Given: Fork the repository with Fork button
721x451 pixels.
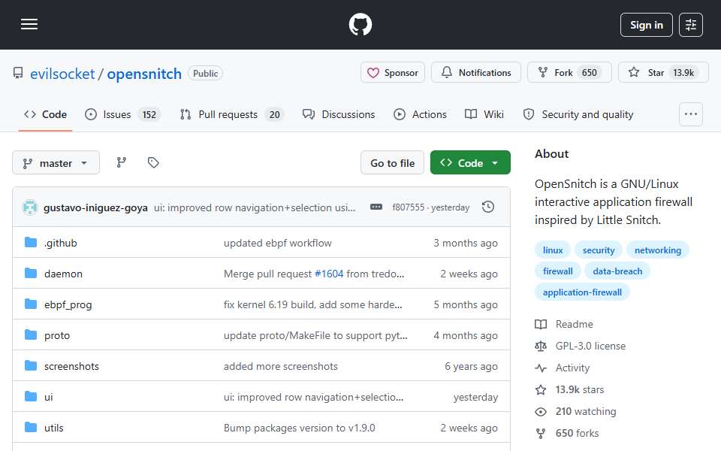Looking at the screenshot, I should (x=569, y=73).
